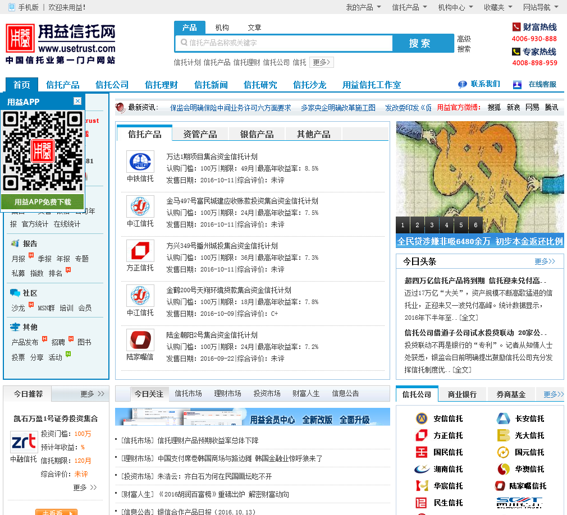Open 高级搜索 advanced search link
The width and height of the screenshot is (567, 515).
click(x=464, y=44)
